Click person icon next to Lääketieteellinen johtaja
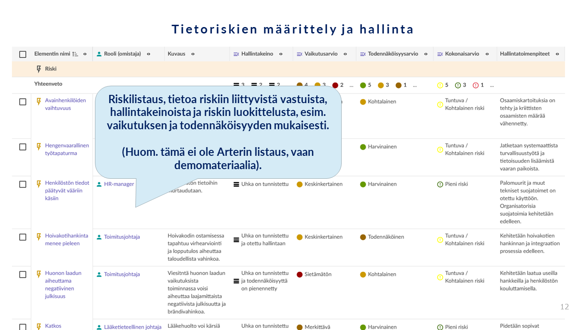The height and width of the screenshot is (330, 587). point(99,327)
